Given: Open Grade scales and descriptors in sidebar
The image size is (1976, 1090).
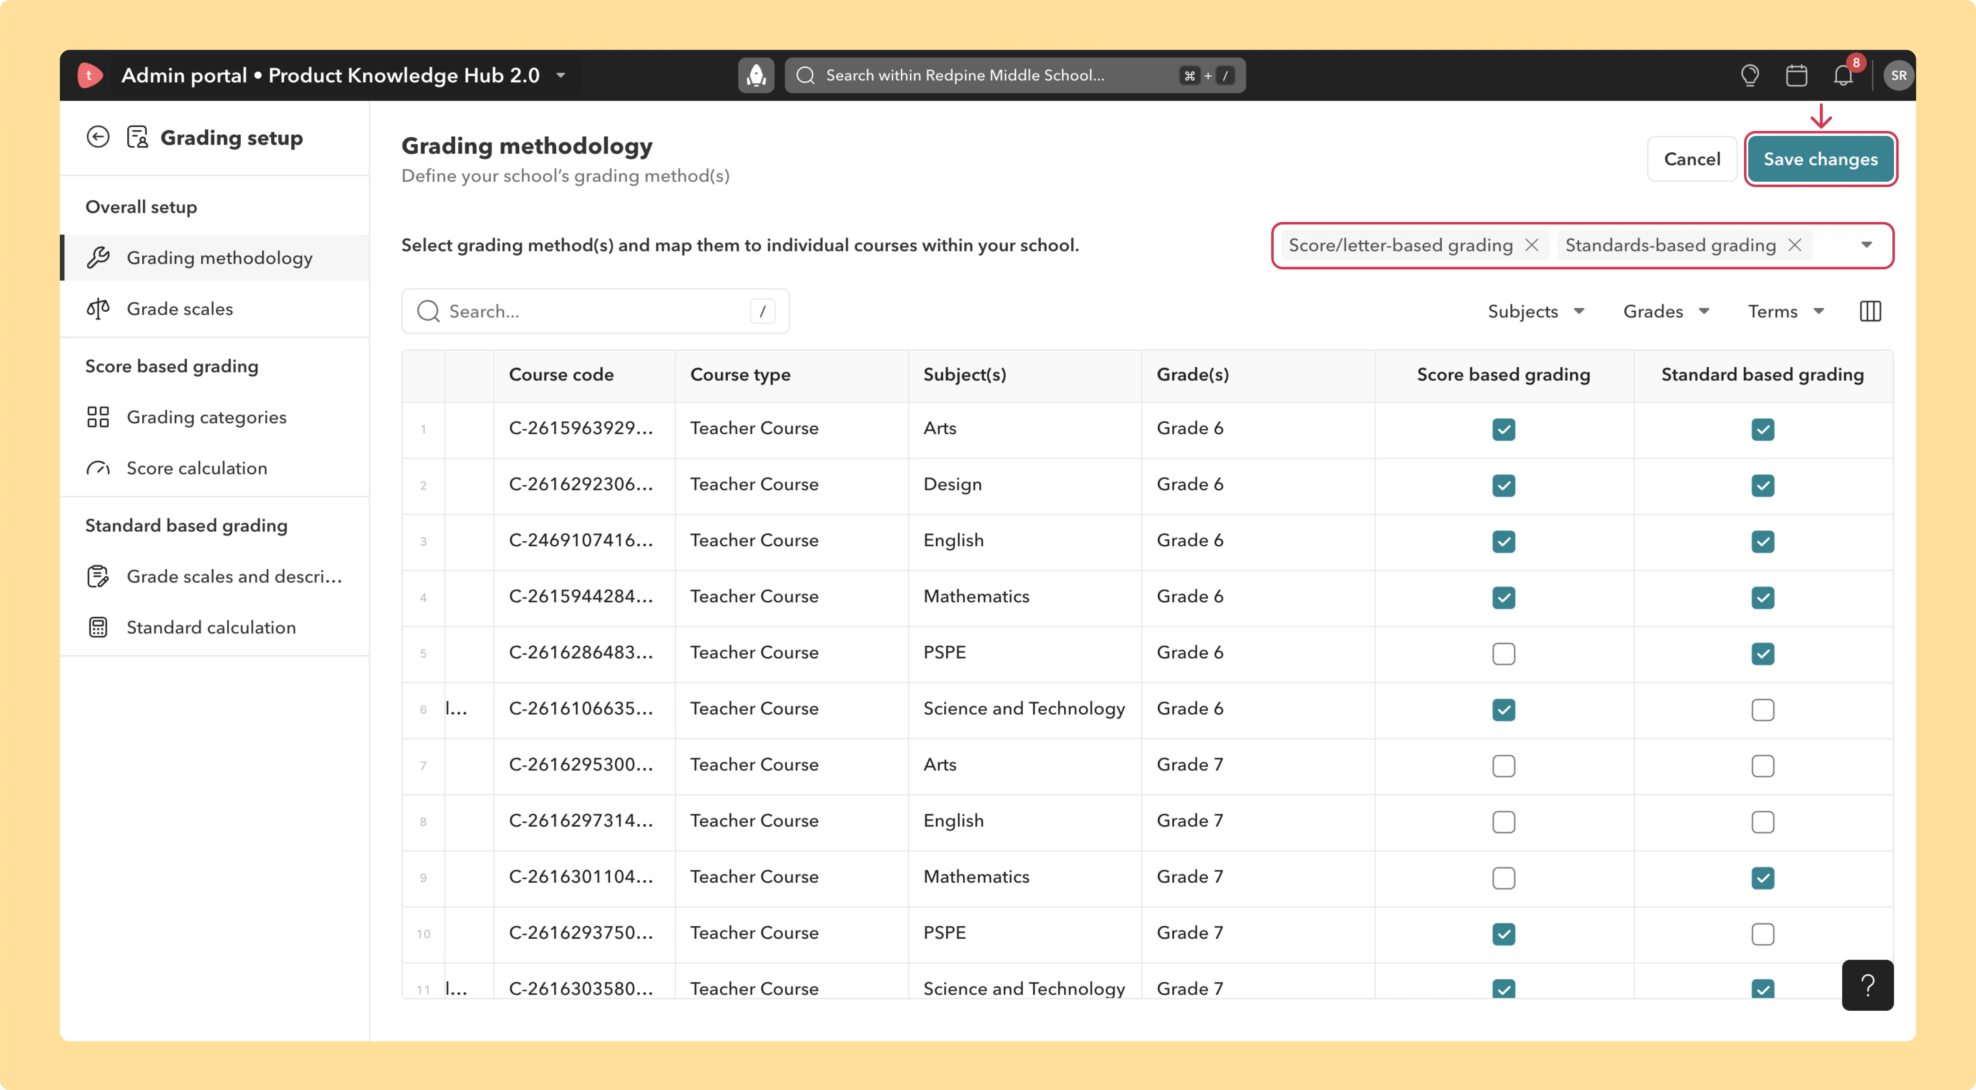Looking at the screenshot, I should pos(215,576).
